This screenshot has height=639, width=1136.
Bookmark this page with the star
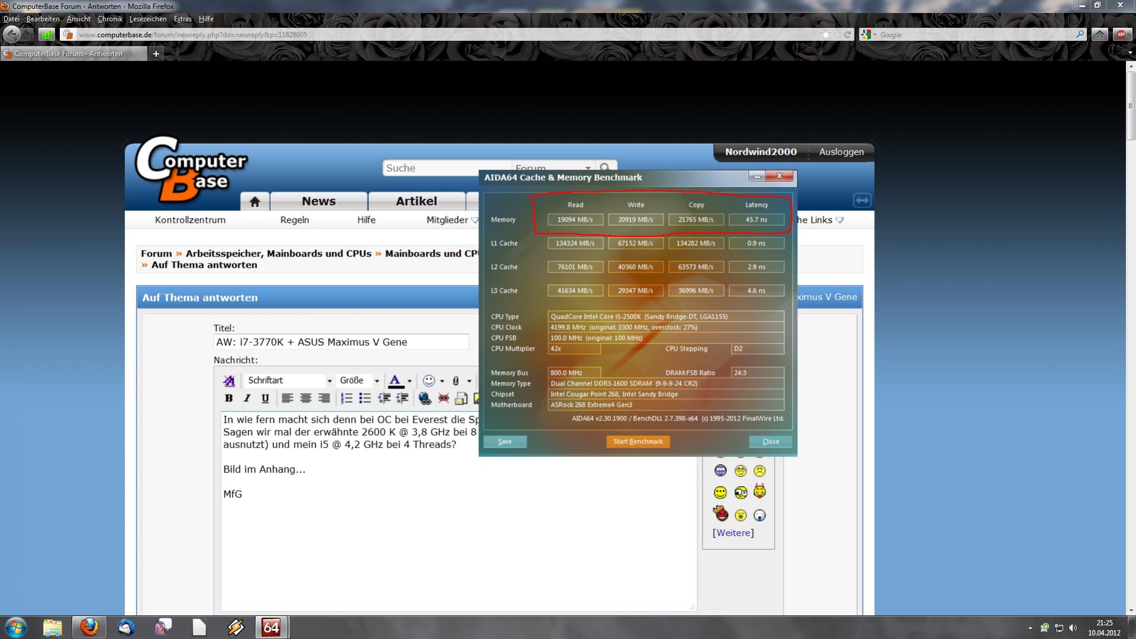826,34
